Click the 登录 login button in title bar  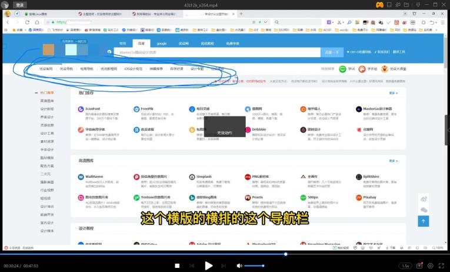(x=20, y=5)
